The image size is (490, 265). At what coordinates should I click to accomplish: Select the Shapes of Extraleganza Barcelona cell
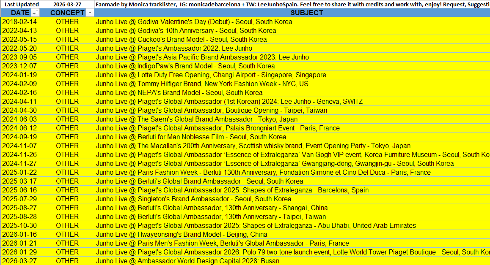(292, 190)
